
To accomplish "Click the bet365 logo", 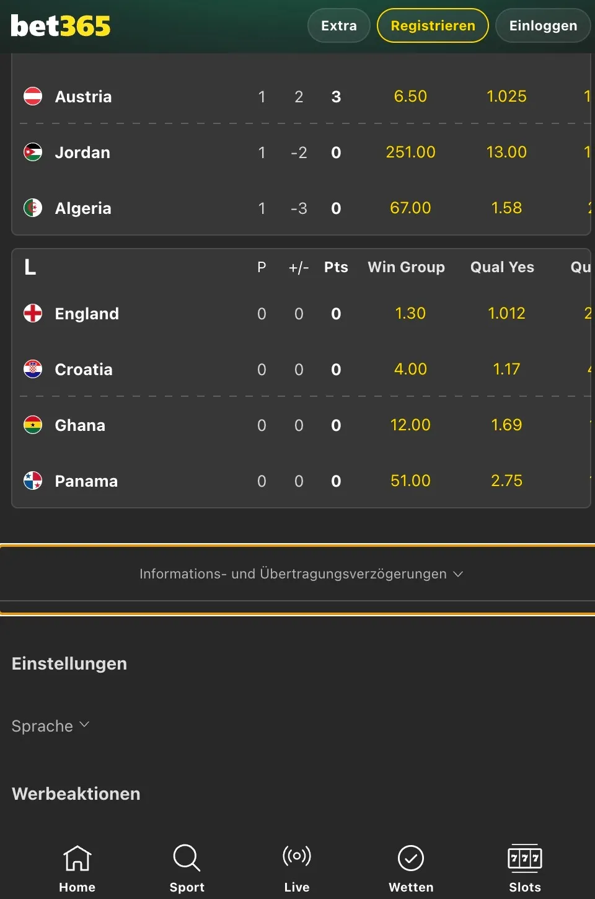I will [x=61, y=25].
